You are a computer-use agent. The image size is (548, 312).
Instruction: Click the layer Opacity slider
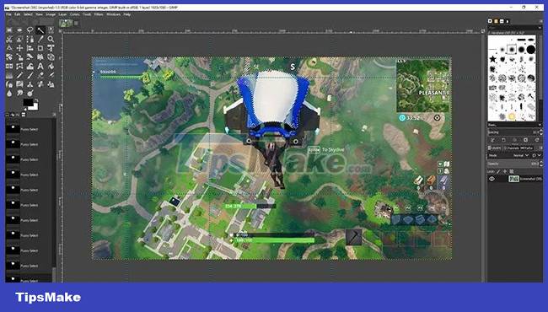513,164
